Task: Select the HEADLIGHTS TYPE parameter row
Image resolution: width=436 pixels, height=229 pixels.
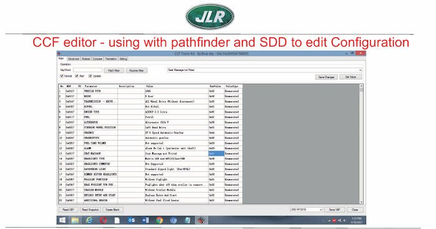Action: [151, 159]
